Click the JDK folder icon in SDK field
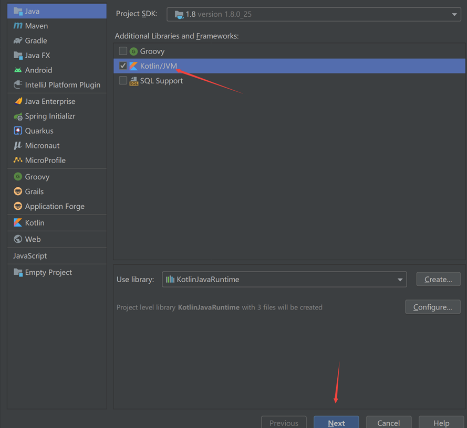 179,14
